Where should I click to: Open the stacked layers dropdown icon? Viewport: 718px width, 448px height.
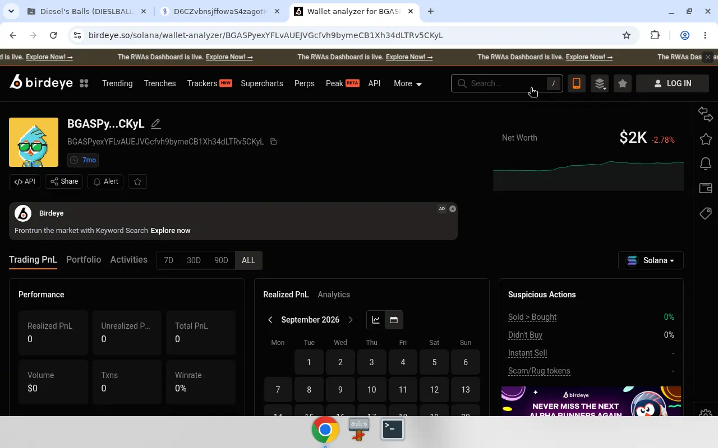pyautogui.click(x=600, y=83)
